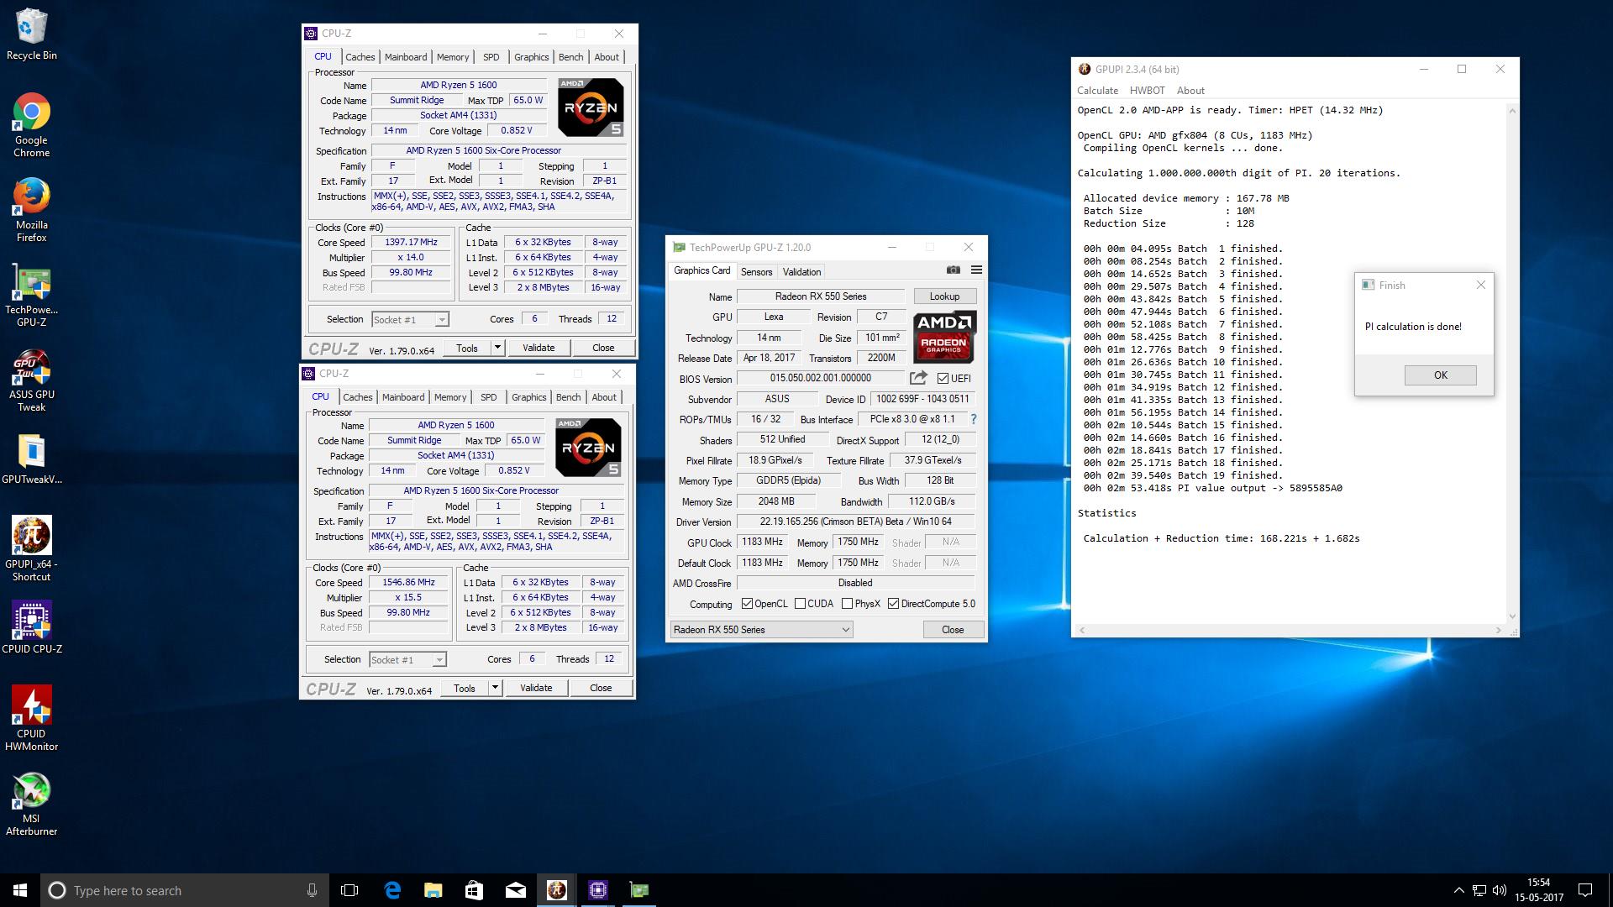Viewport: 1613px width, 907px height.
Task: Click the Tools button in upper CPU-Z
Action: point(467,347)
